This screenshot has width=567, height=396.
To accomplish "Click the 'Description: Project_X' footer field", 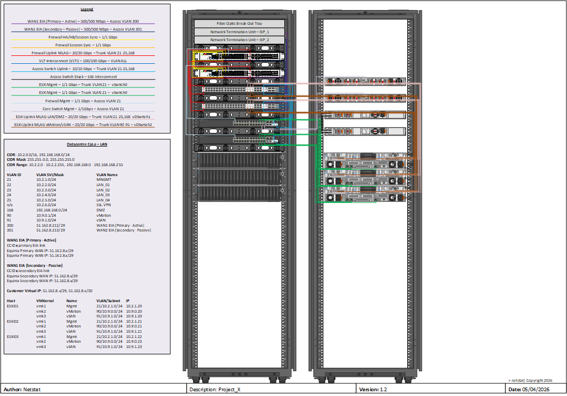I will point(271,389).
